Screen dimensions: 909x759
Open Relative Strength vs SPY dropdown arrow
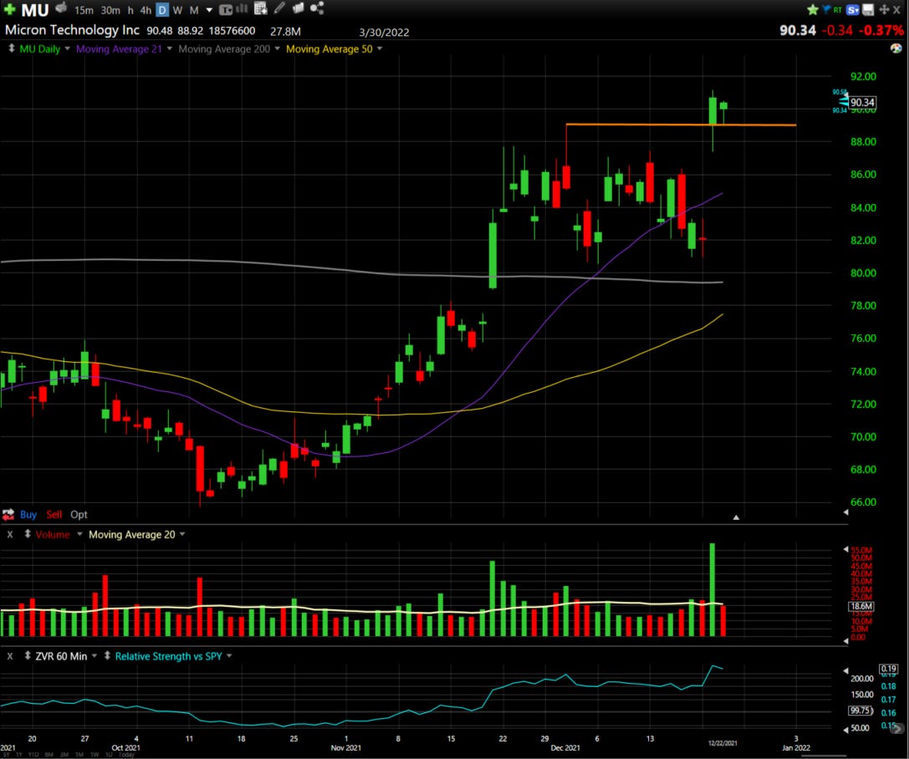229,656
